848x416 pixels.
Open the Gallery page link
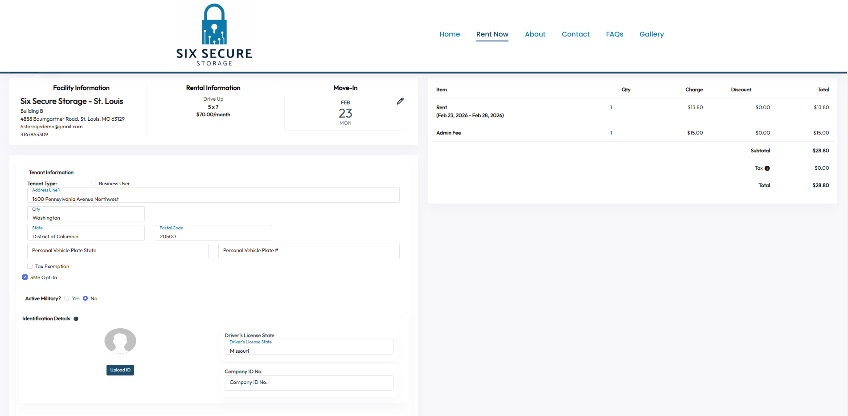point(651,34)
